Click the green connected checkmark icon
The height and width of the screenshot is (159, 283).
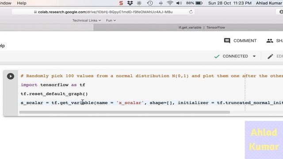217,57
